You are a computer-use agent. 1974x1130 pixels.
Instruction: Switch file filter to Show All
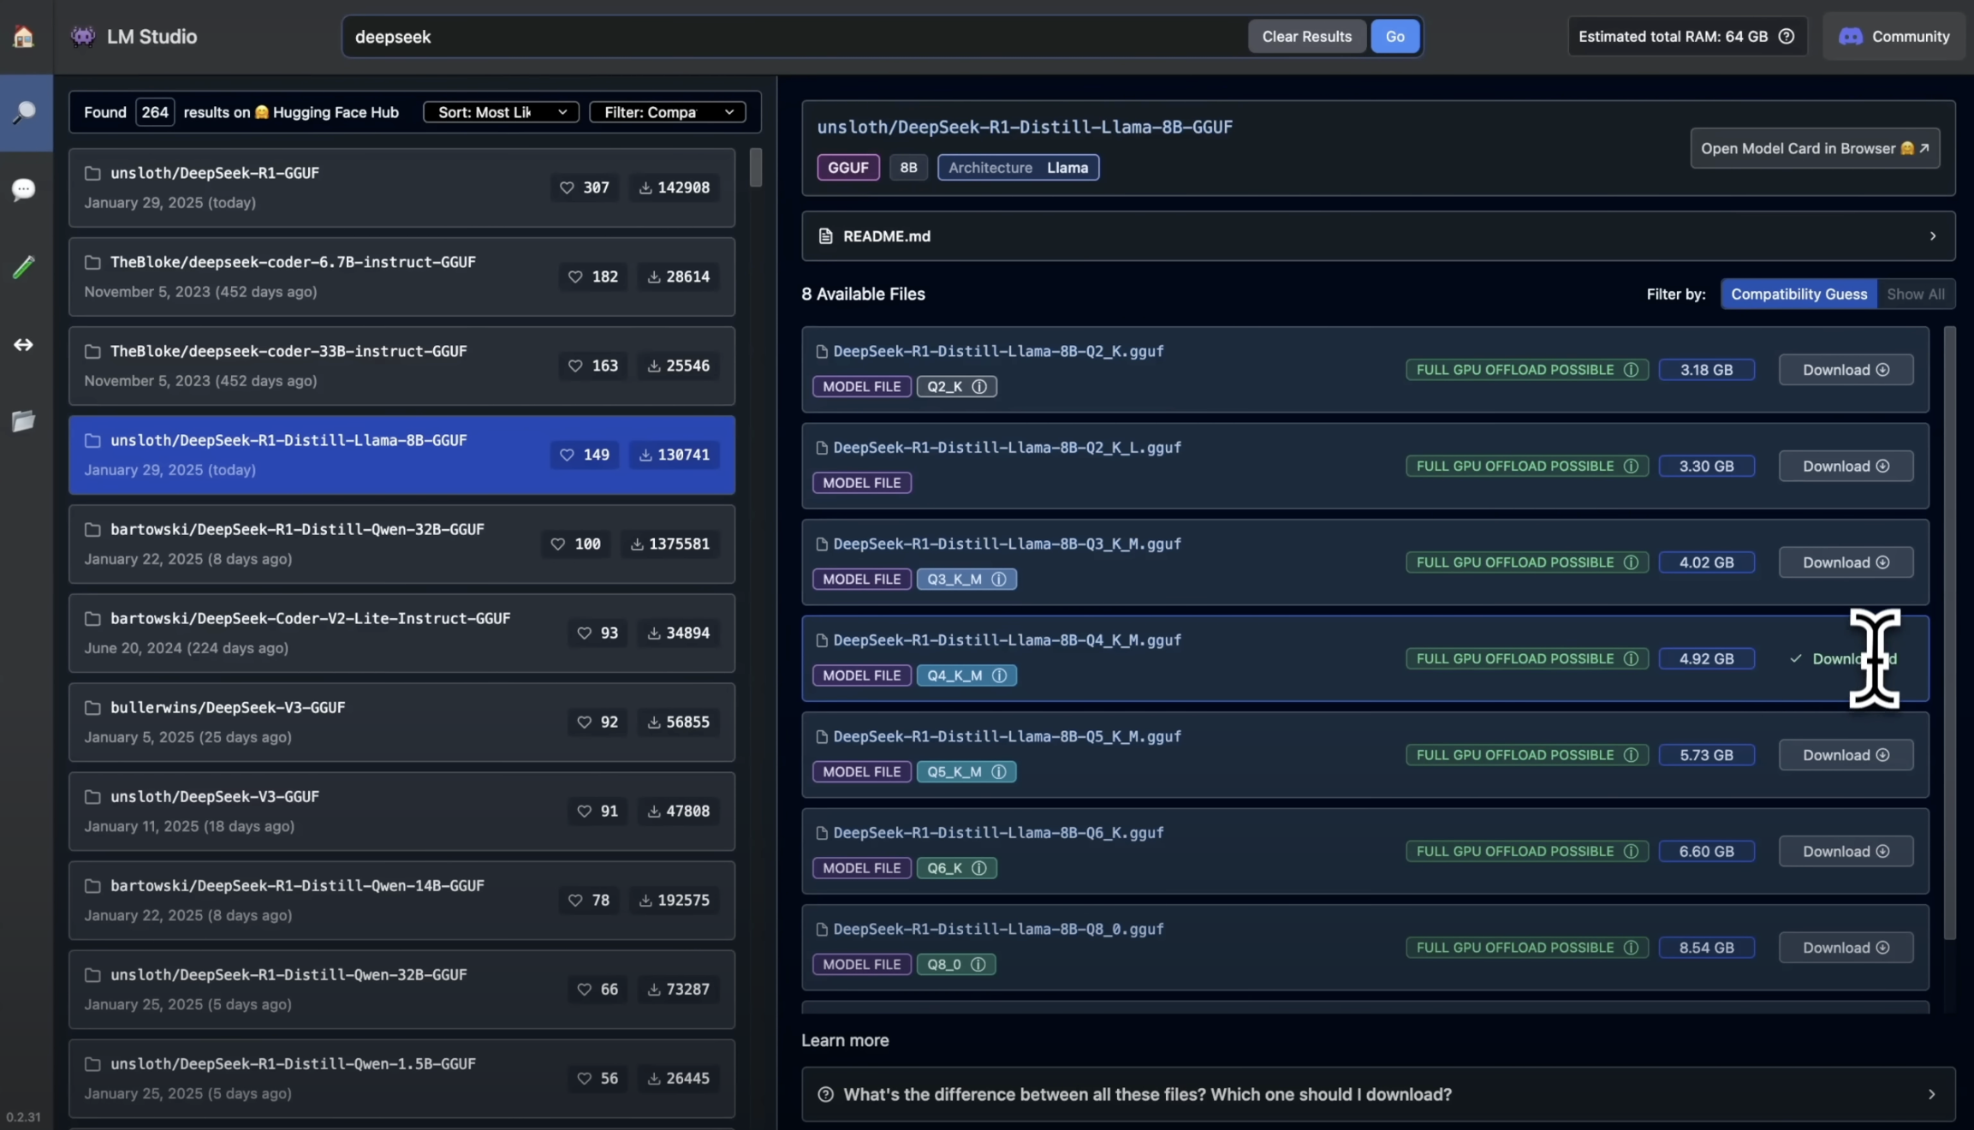pyautogui.click(x=1915, y=294)
